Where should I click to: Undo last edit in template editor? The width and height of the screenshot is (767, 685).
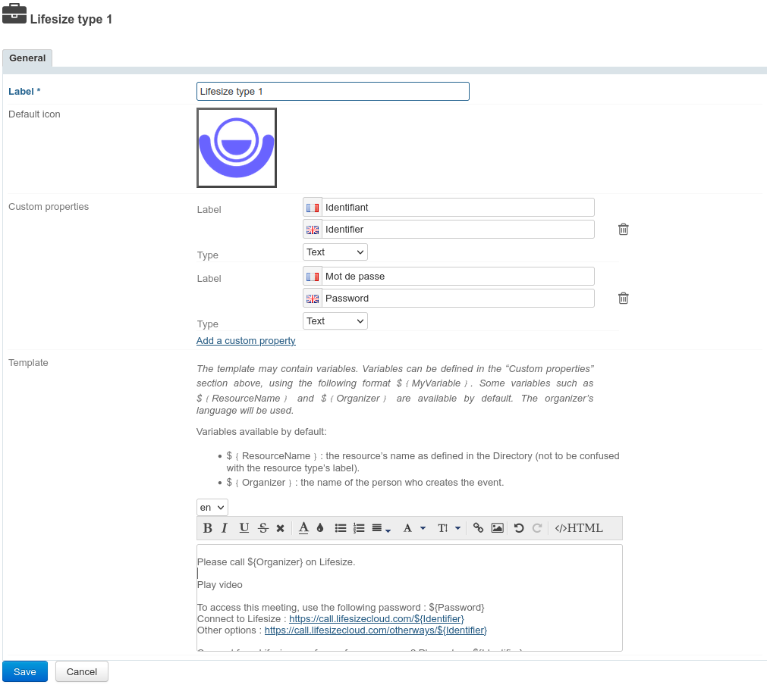point(519,528)
